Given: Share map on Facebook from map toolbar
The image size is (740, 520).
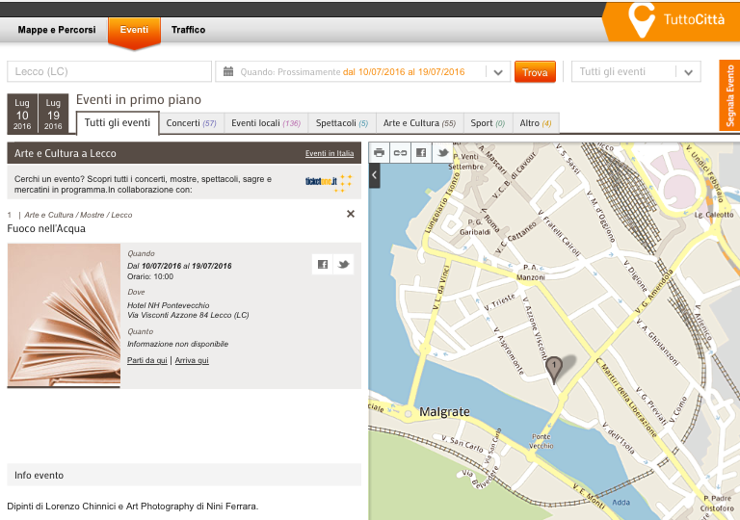Looking at the screenshot, I should [x=421, y=152].
